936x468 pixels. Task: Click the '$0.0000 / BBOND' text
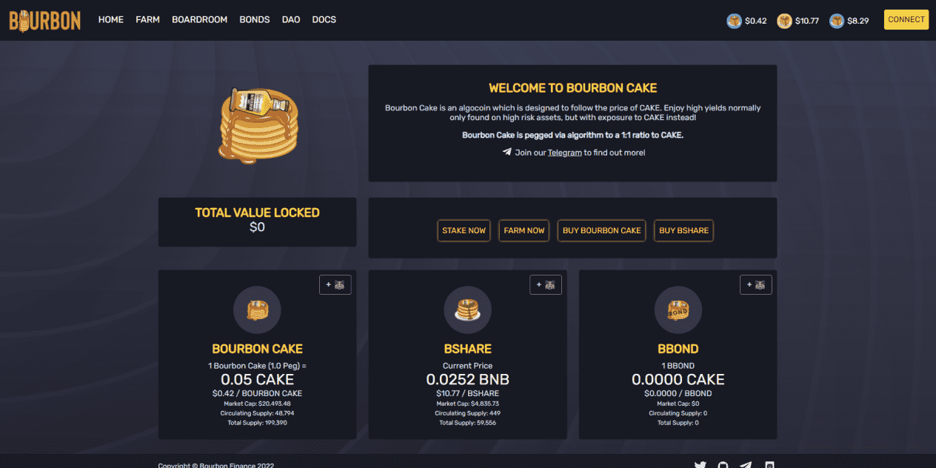[678, 393]
